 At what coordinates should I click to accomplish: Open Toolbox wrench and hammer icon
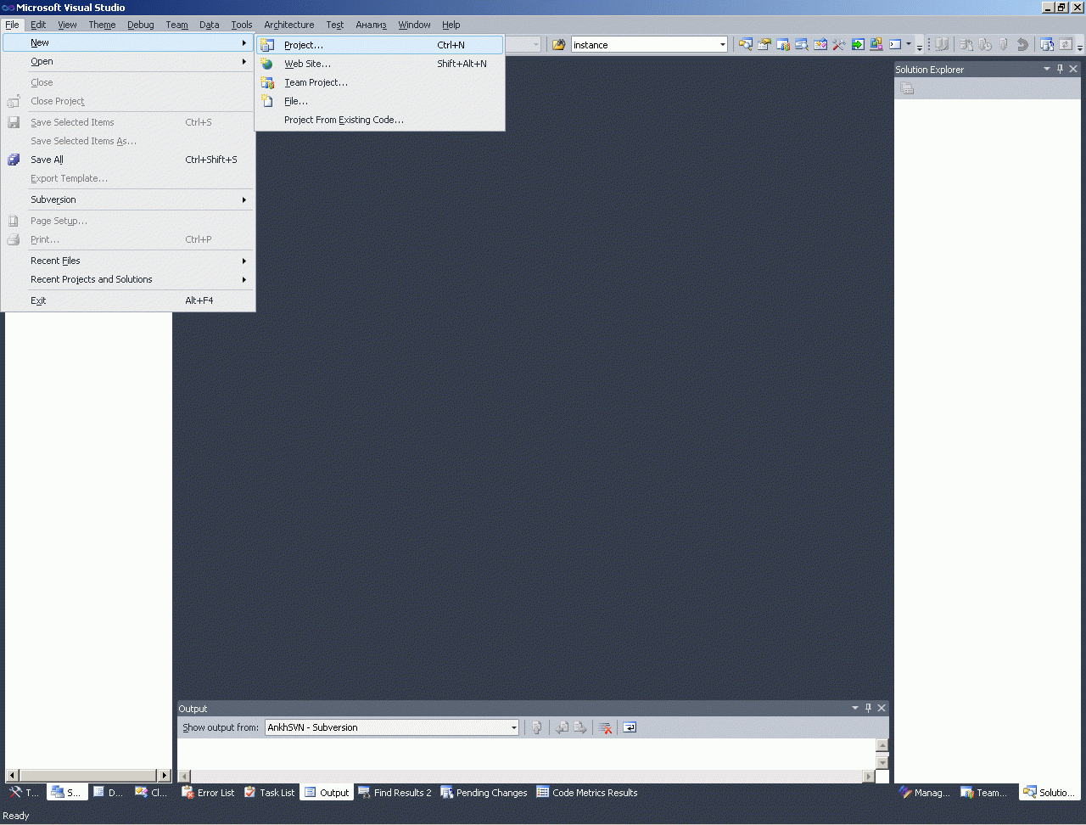(x=839, y=45)
